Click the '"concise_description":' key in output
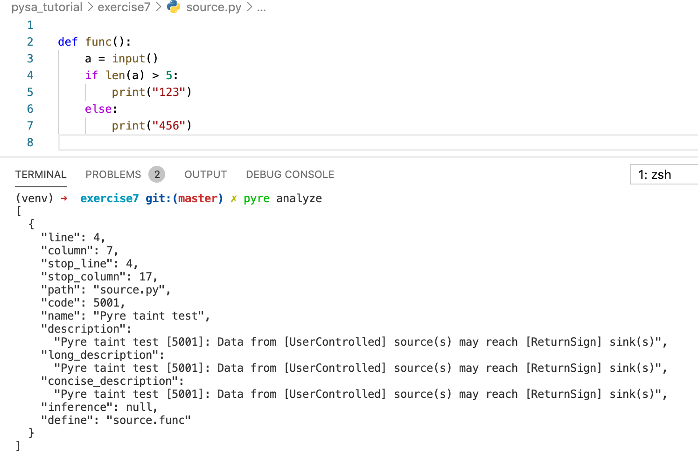This screenshot has width=698, height=451. 112,381
